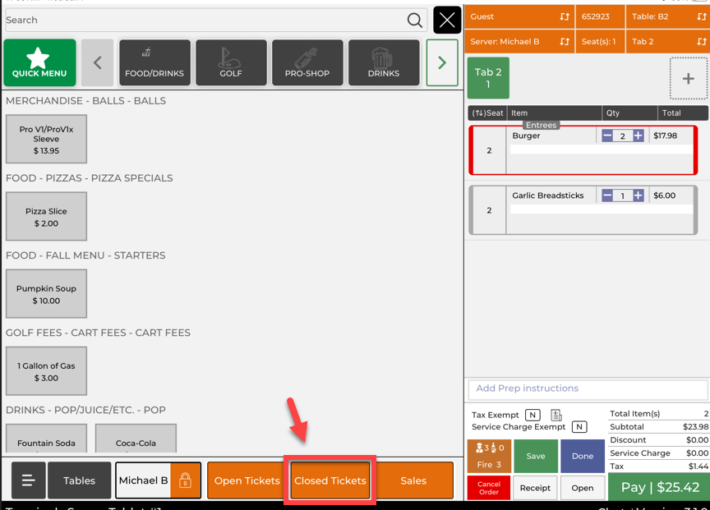The width and height of the screenshot is (710, 510).
Task: Open the hamburger menu at bottom left
Action: (28, 480)
